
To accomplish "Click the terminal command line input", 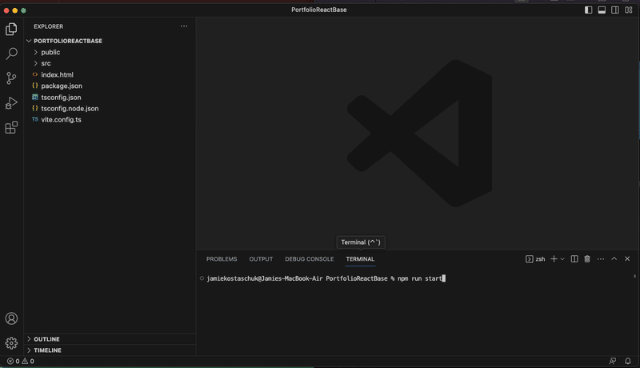I will [422, 278].
